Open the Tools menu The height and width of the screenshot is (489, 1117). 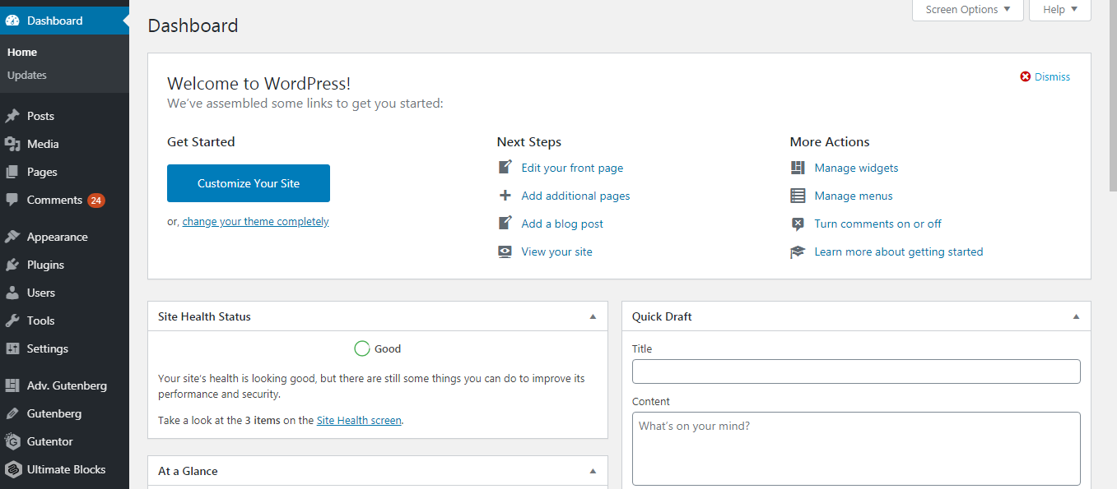(x=64, y=321)
